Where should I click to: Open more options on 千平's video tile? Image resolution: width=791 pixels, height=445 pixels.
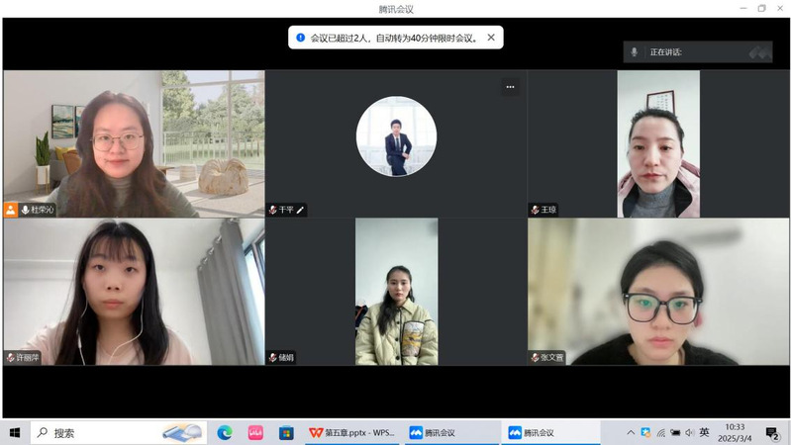[x=510, y=87]
